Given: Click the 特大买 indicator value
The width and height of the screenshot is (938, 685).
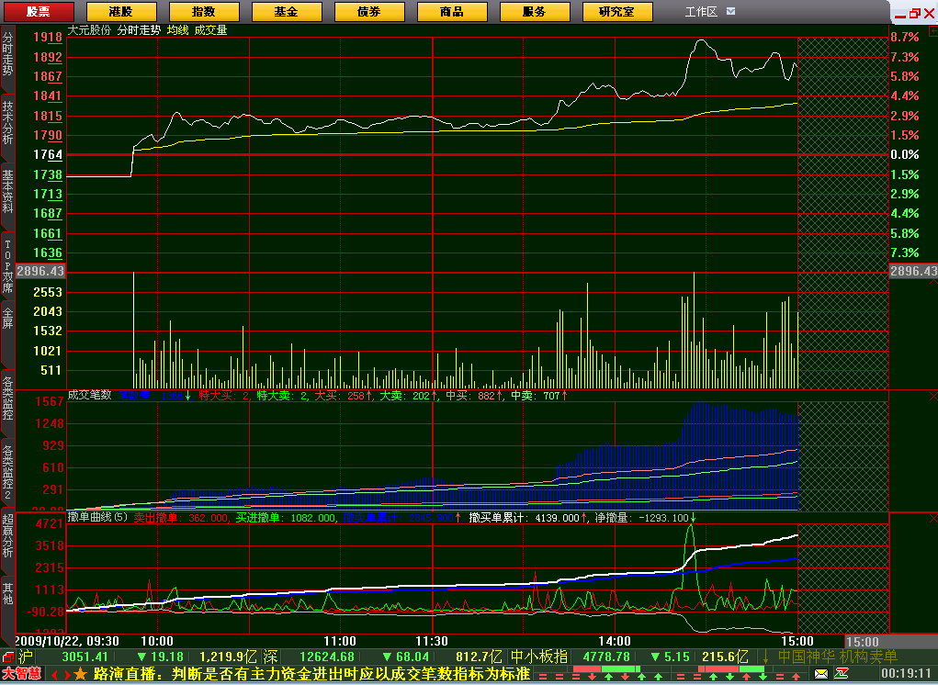Looking at the screenshot, I should click(x=225, y=395).
